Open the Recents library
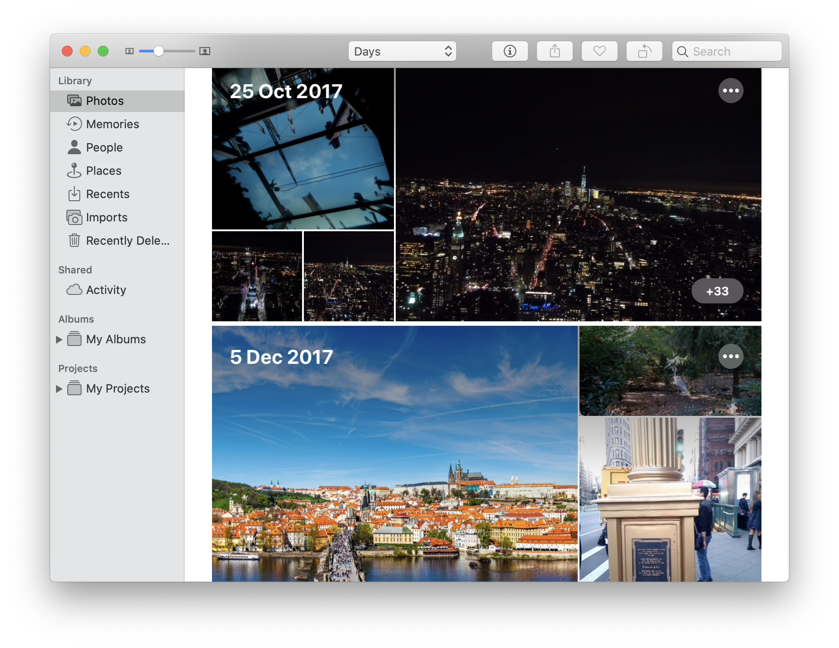This screenshot has height=648, width=839. [x=108, y=194]
